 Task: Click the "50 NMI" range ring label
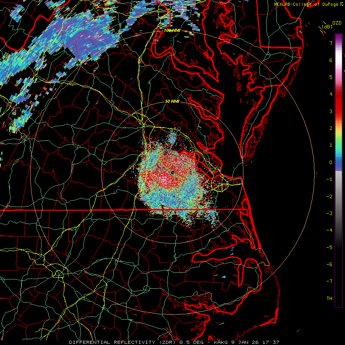pos(172,101)
